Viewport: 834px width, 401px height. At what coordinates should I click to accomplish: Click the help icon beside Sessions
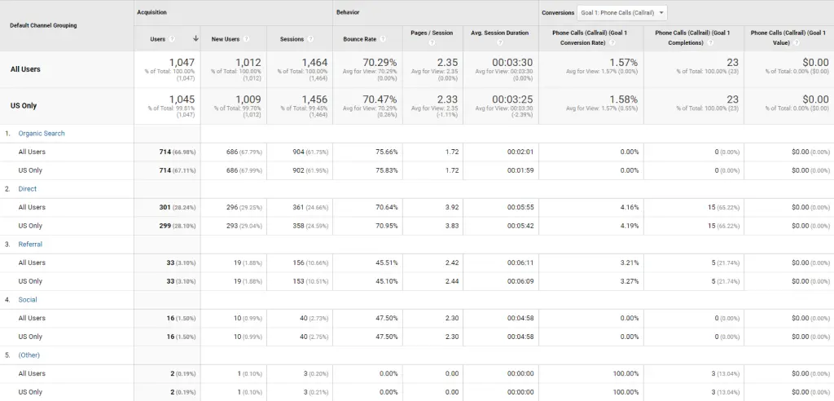pyautogui.click(x=310, y=39)
